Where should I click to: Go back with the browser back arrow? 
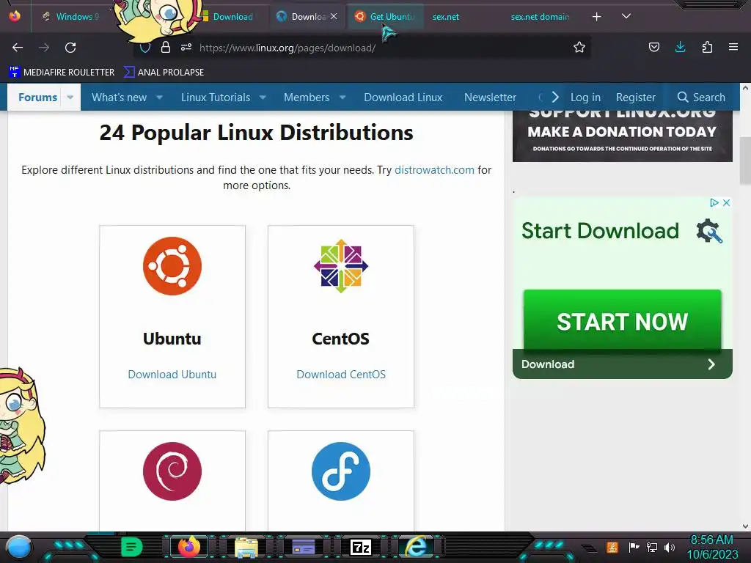click(18, 48)
